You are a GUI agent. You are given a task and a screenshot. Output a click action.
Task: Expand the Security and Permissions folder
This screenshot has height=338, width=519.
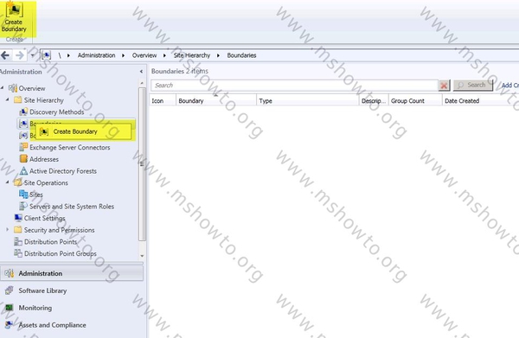[x=8, y=229]
